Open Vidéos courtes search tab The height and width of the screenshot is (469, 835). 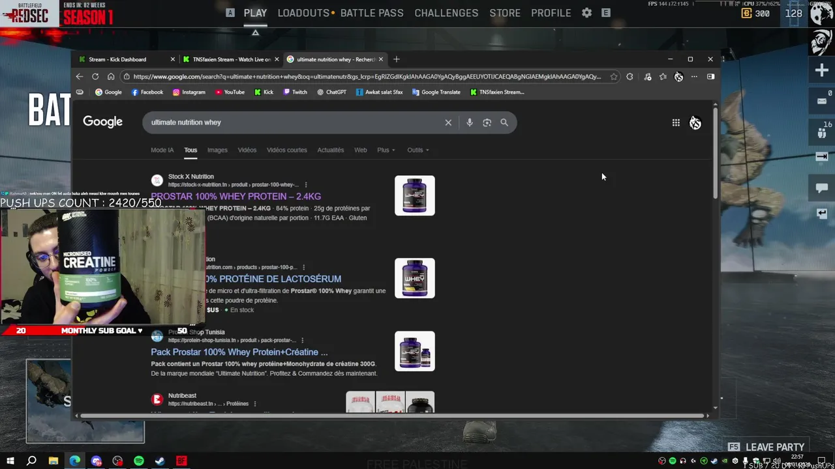[x=286, y=150]
